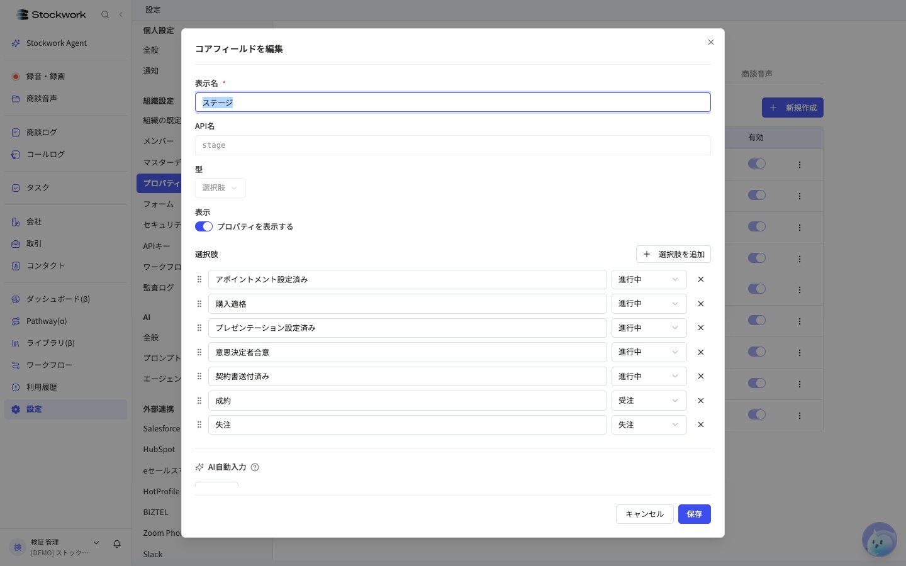Open ライブラリ(β) in sidebar

point(65,343)
